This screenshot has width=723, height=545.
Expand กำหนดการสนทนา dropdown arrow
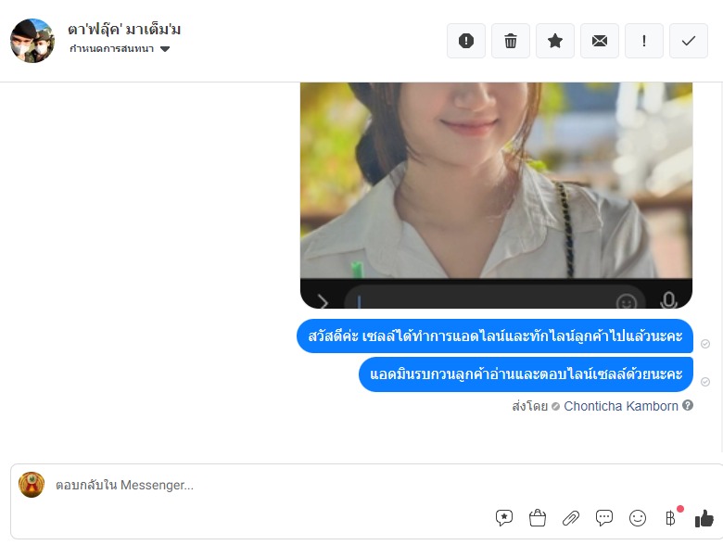(165, 49)
